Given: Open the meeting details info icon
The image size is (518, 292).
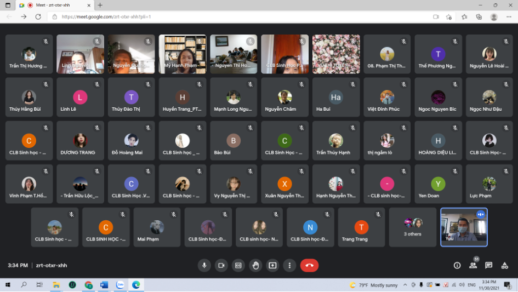Looking at the screenshot, I should [457, 265].
